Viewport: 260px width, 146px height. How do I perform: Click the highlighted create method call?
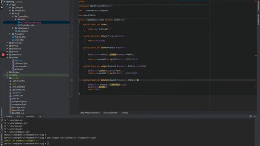click(x=113, y=54)
